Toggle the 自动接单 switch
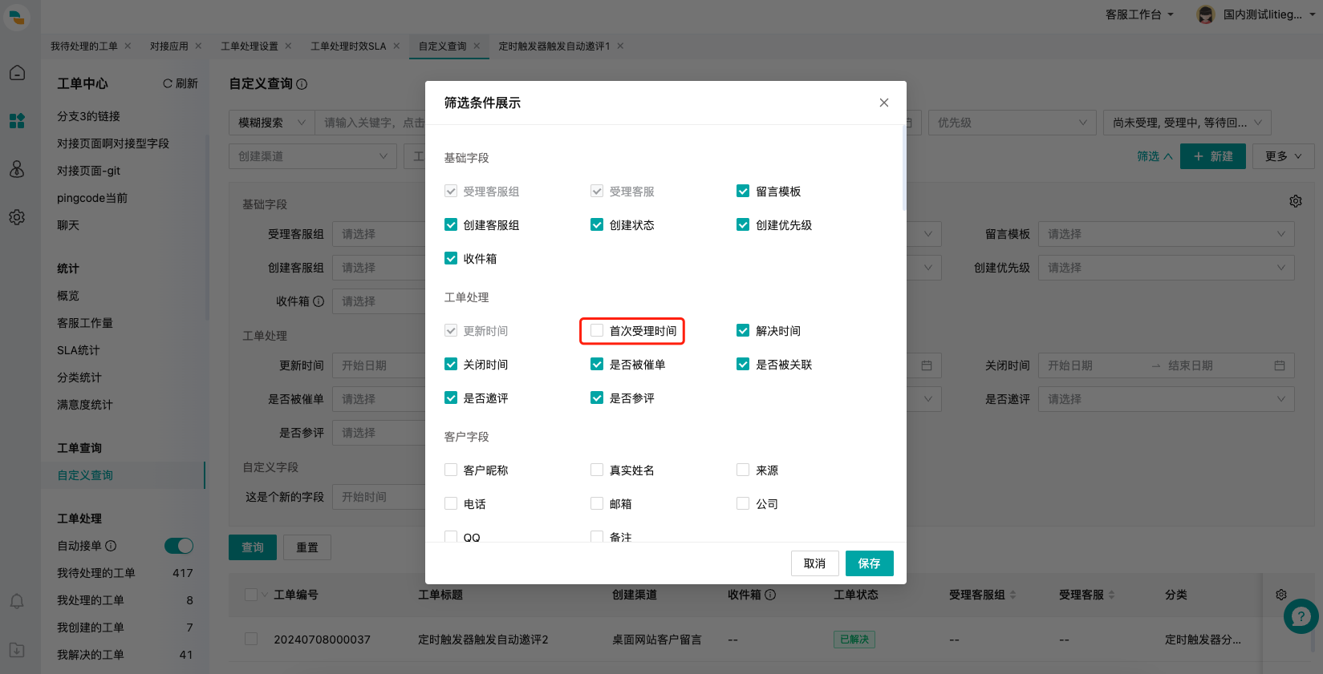Viewport: 1323px width, 674px height. point(179,546)
